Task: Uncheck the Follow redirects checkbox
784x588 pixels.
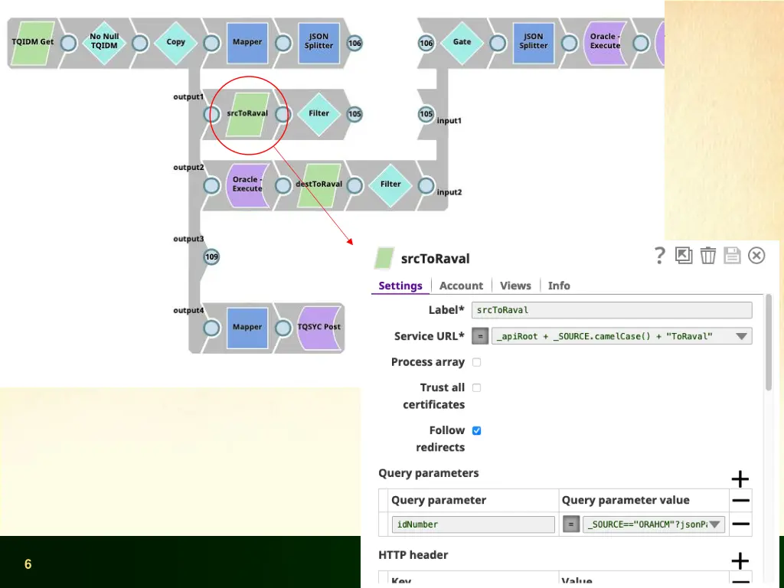Action: pyautogui.click(x=476, y=431)
